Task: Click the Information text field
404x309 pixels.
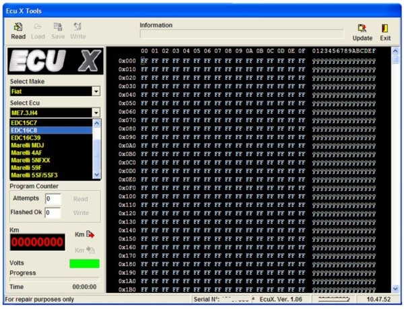Action: click(x=242, y=34)
